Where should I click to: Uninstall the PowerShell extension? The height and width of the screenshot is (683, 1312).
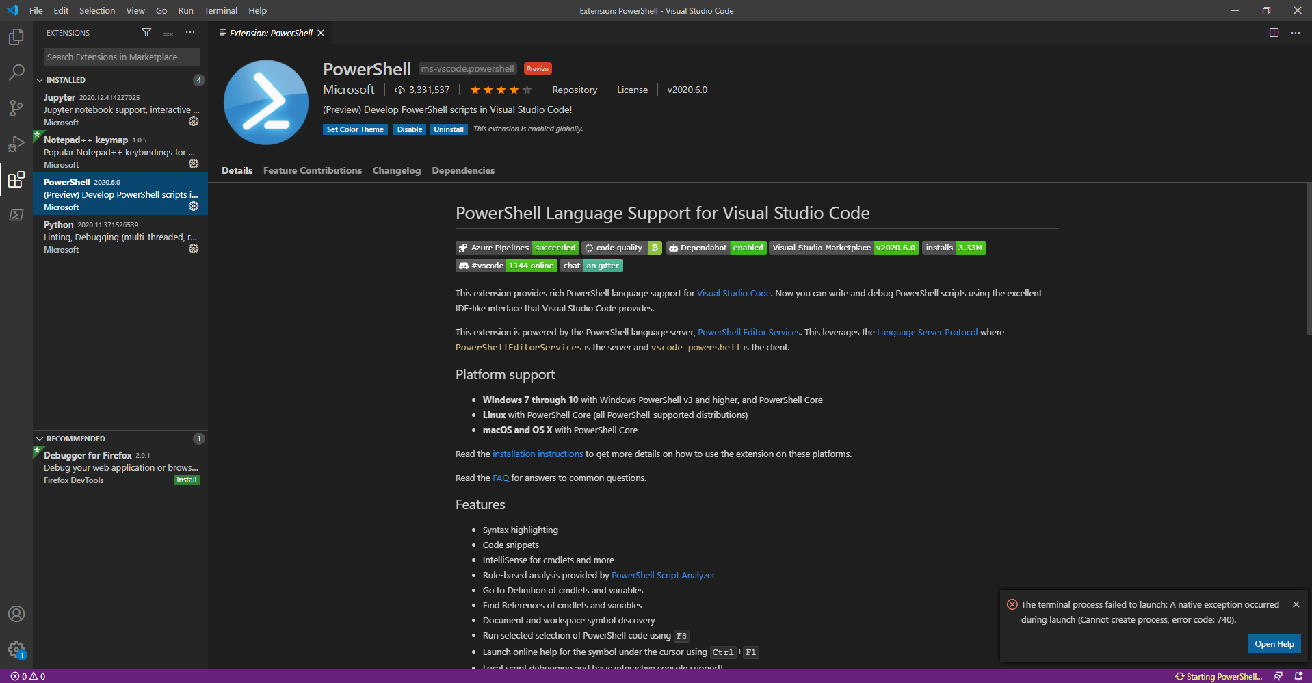pyautogui.click(x=448, y=129)
